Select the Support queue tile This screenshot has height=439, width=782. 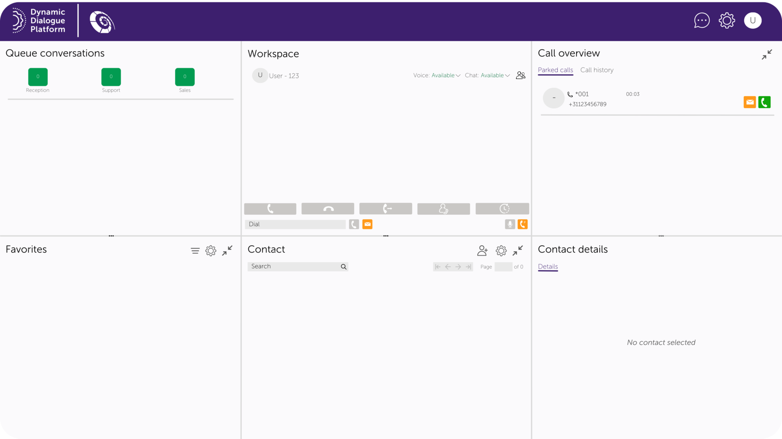pos(111,77)
